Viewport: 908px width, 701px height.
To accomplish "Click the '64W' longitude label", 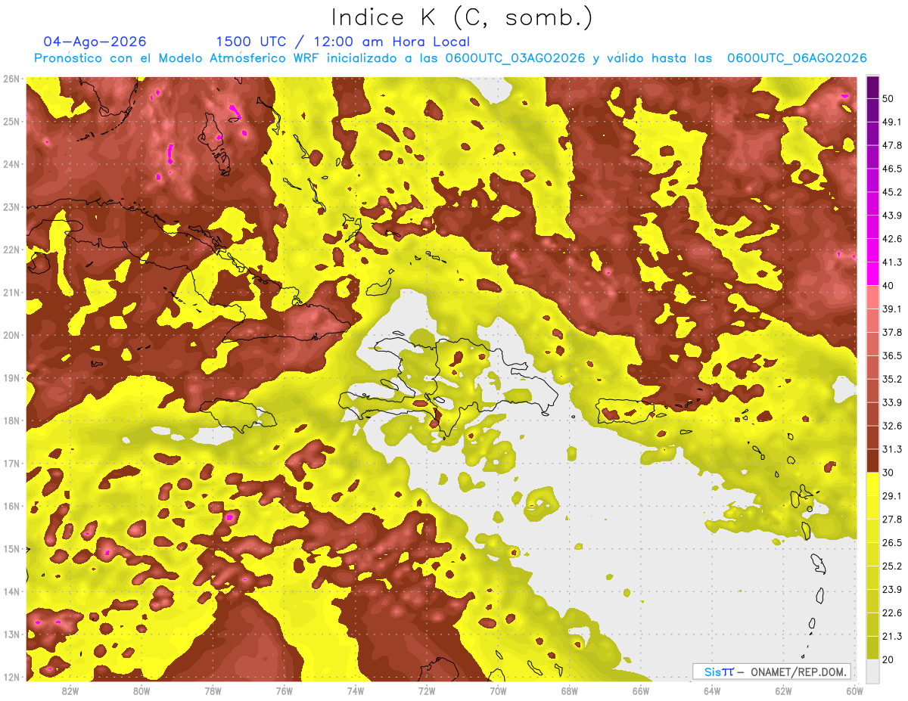I will coord(712,691).
